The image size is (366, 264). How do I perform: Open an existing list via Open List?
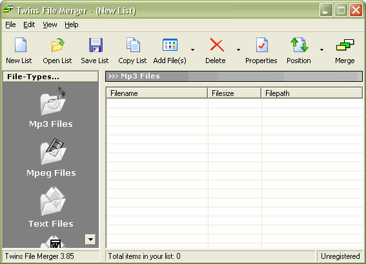[x=57, y=44]
